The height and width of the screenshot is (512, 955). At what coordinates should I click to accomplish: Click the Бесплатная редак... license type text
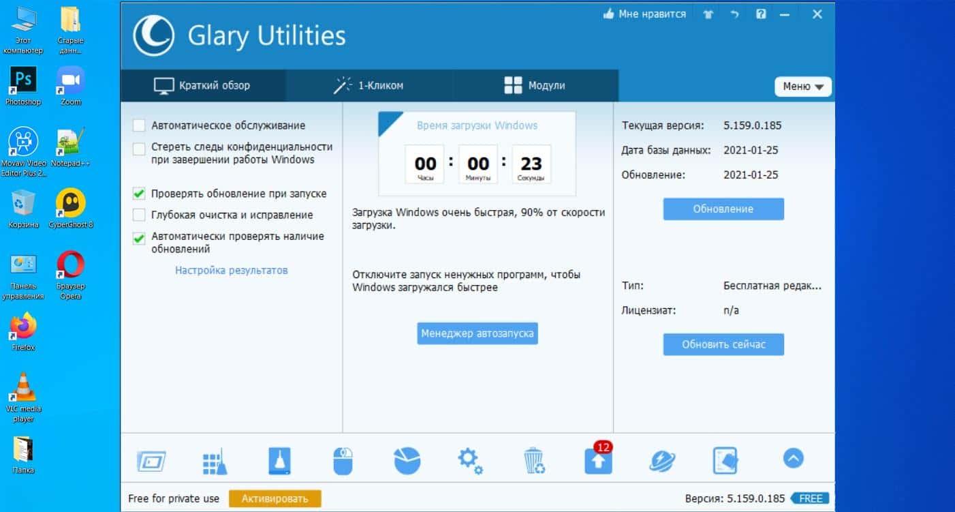[x=772, y=286]
